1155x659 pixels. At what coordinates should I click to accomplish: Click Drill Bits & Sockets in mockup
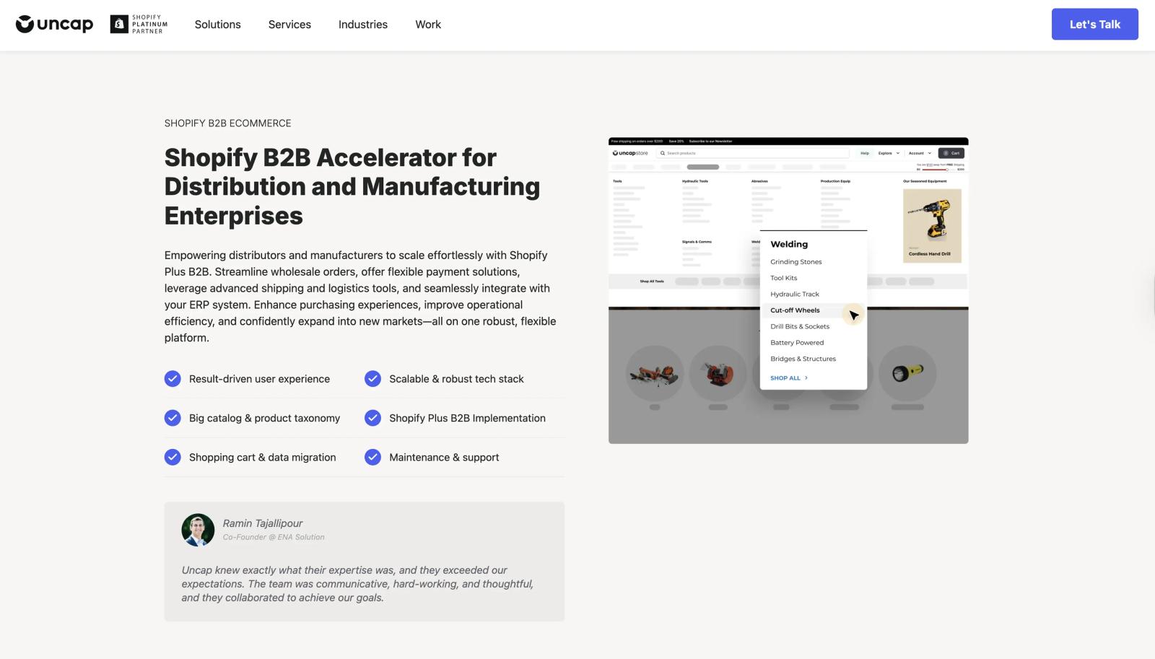800,327
